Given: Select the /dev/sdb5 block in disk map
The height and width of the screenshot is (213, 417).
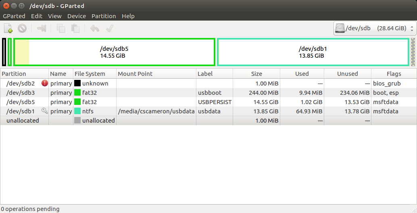Looking at the screenshot, I should [115, 52].
